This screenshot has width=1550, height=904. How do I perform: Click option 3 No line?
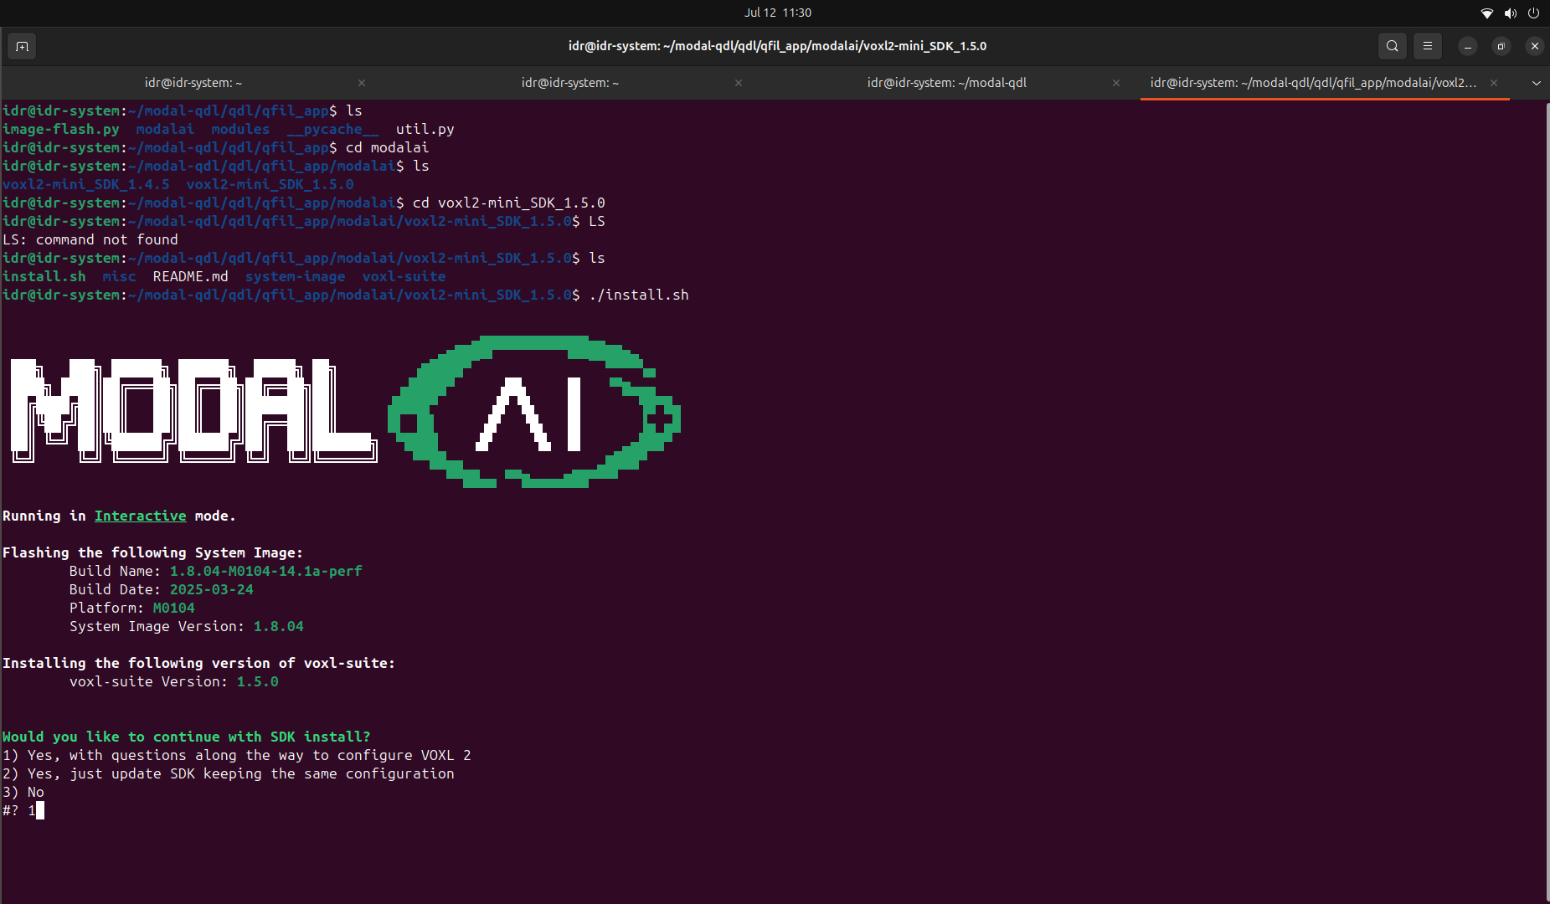pyautogui.click(x=23, y=792)
